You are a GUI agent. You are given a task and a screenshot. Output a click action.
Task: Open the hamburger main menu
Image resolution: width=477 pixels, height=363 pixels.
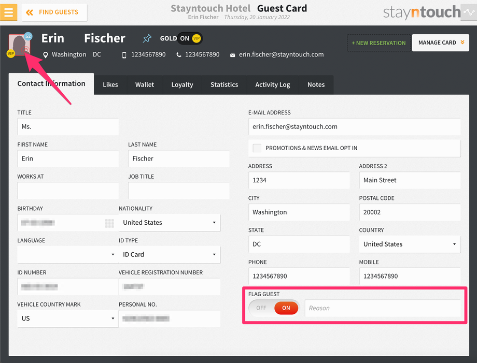tap(8, 12)
